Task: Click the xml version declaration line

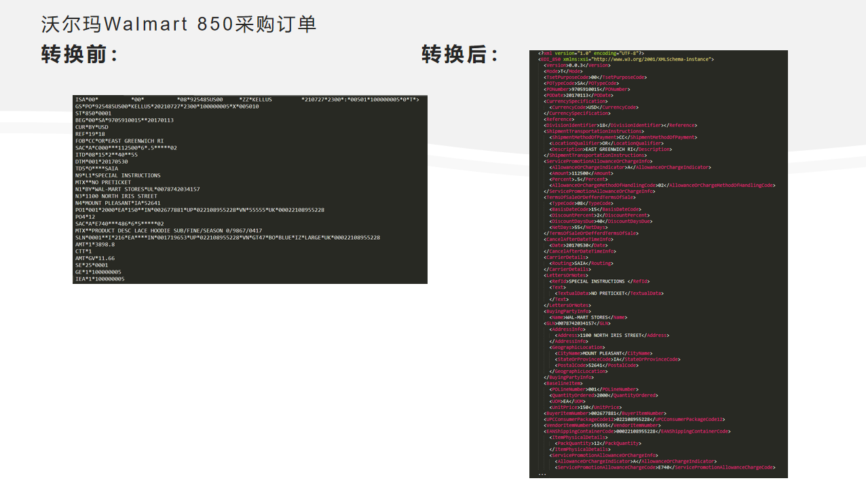Action: click(x=591, y=53)
